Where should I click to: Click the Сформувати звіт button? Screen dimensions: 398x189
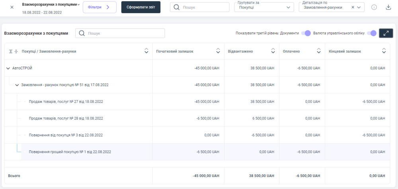[x=141, y=7]
